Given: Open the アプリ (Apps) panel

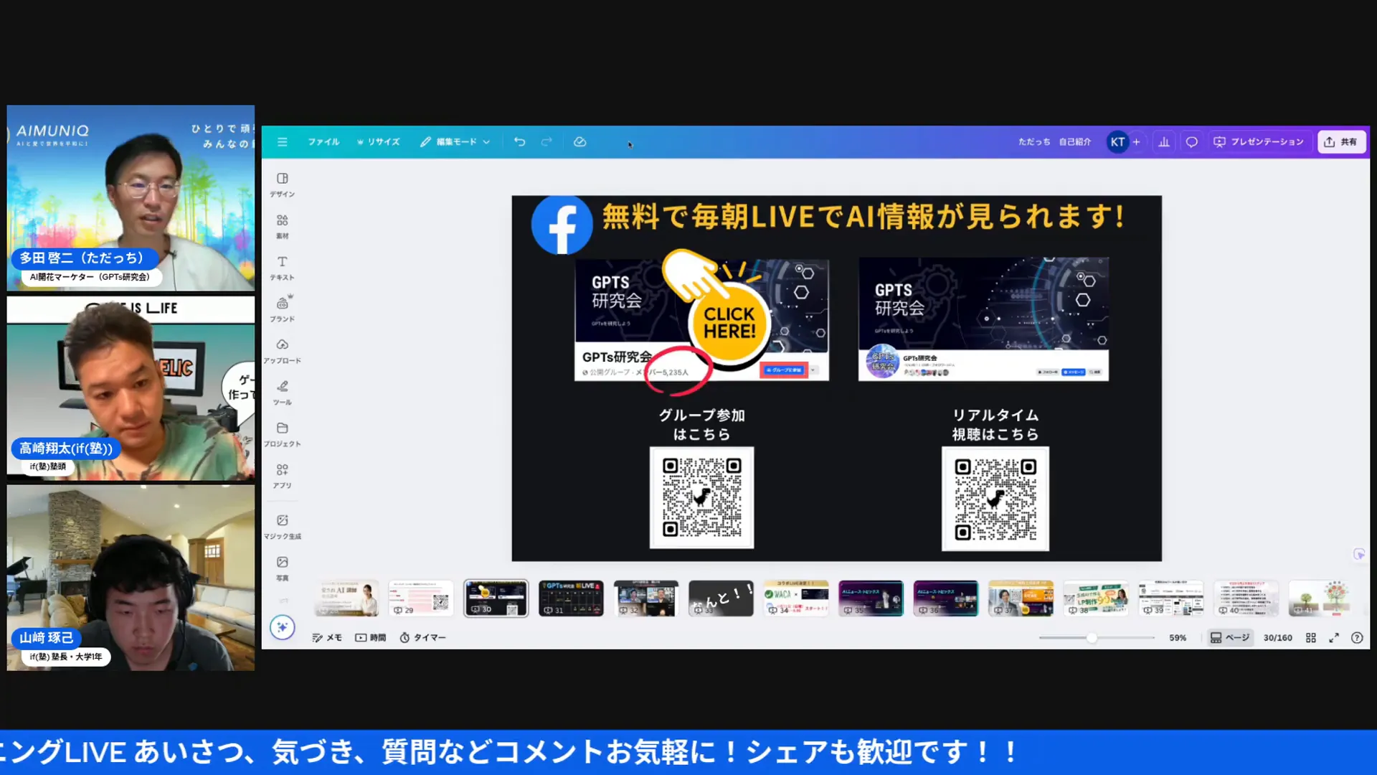Looking at the screenshot, I should click(282, 476).
